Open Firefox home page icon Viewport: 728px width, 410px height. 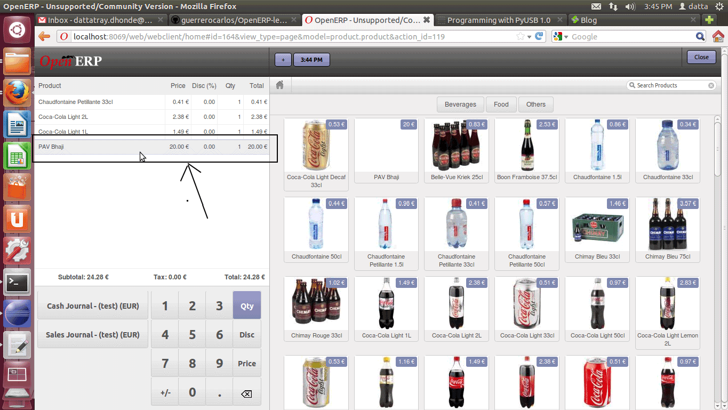click(718, 36)
